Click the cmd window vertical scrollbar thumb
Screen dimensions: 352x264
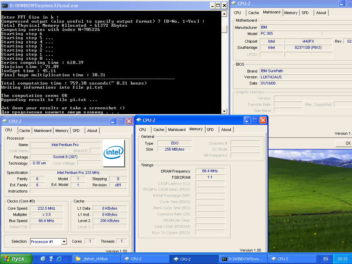(x=224, y=29)
